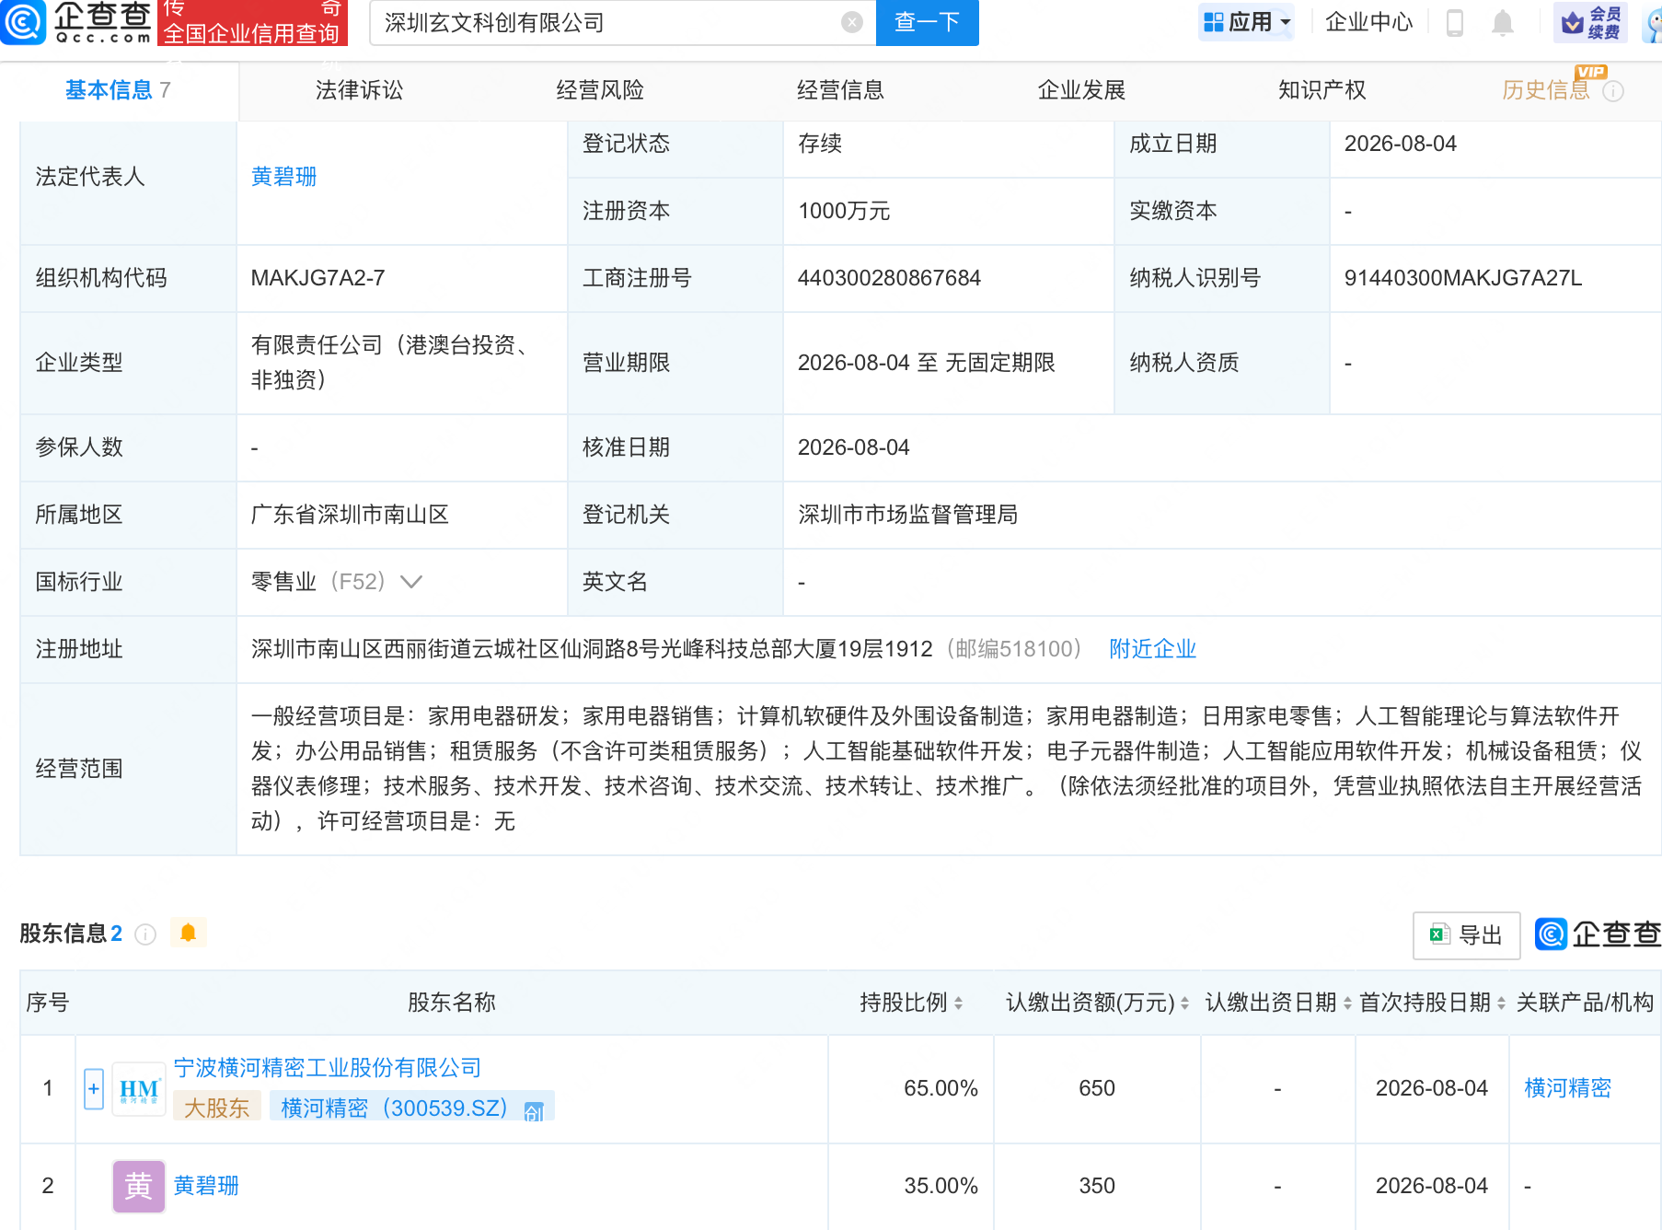The width and height of the screenshot is (1662, 1230).
Task: Click the 35.00% shareholding value
Action: (941, 1186)
